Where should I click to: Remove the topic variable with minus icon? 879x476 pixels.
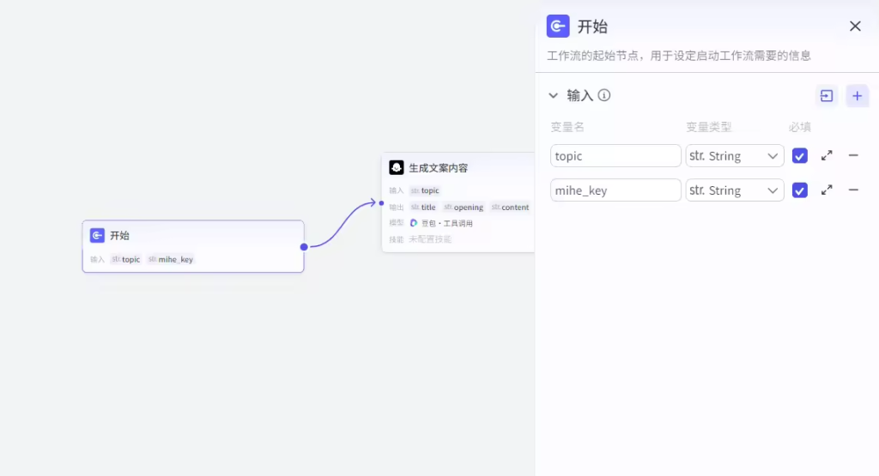tap(853, 155)
